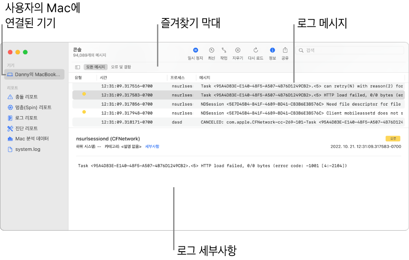Reload messages using 다시 로드 icon
The width and height of the screenshot is (409, 260).
256,50
